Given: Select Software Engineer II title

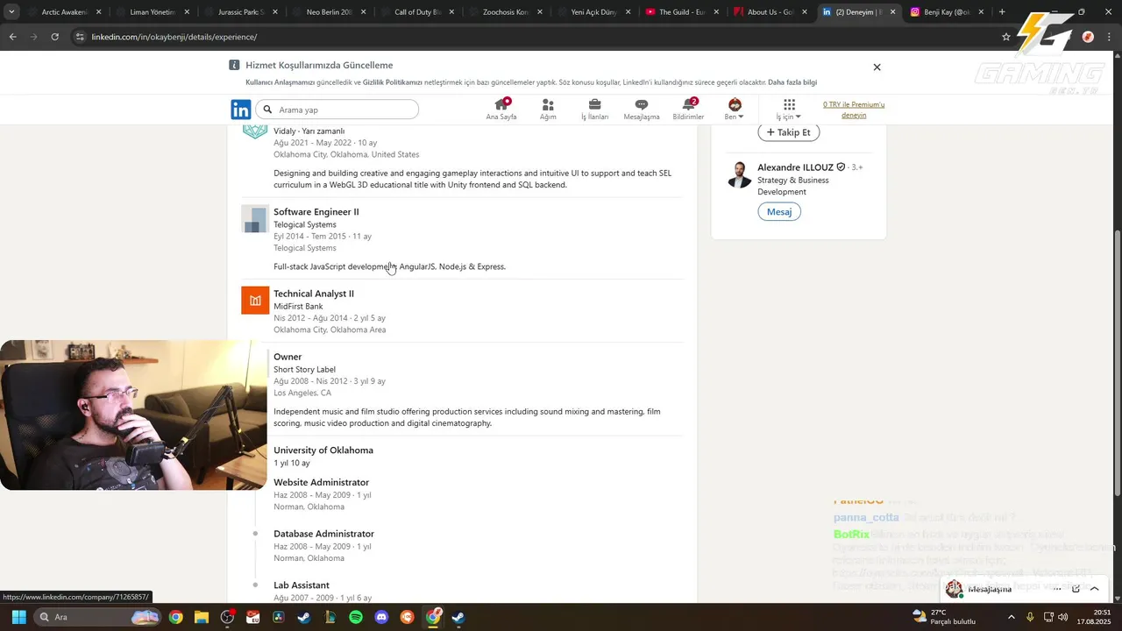Looking at the screenshot, I should tap(316, 212).
